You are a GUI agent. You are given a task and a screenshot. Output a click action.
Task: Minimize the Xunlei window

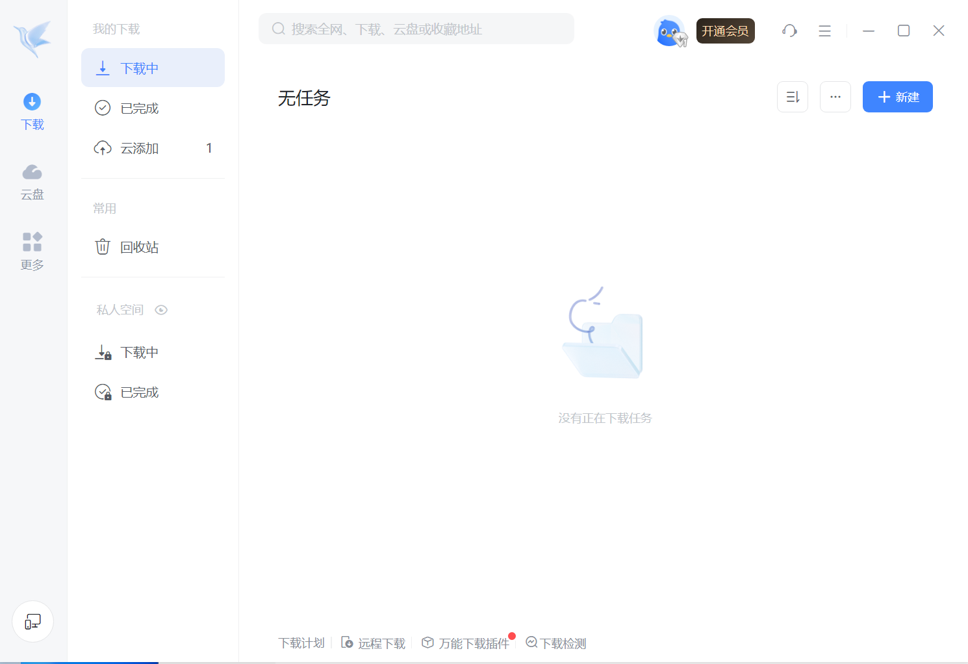(869, 31)
